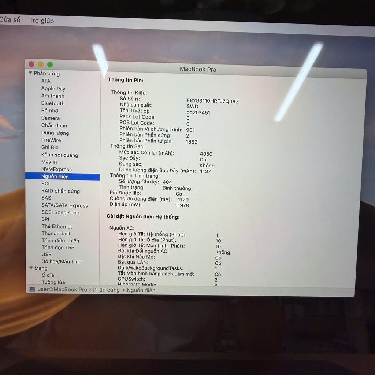
Task: Select Tường lửa under Mạng
Action: pos(53,282)
